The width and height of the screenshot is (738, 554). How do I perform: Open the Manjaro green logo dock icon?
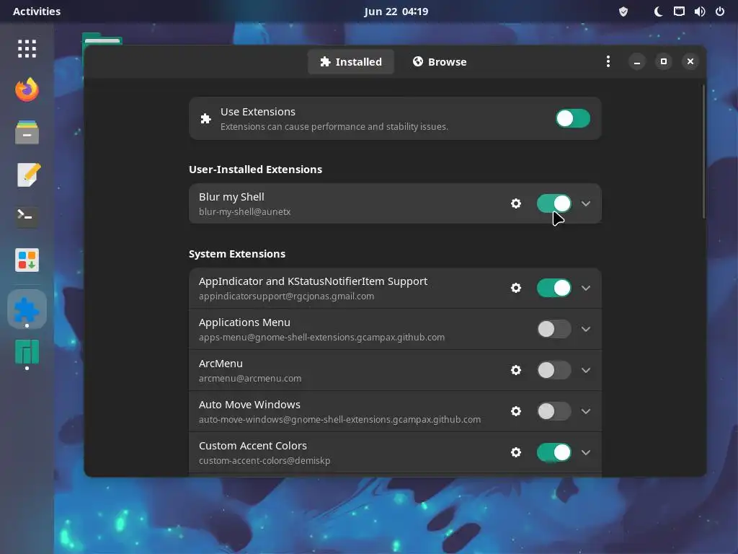point(27,352)
